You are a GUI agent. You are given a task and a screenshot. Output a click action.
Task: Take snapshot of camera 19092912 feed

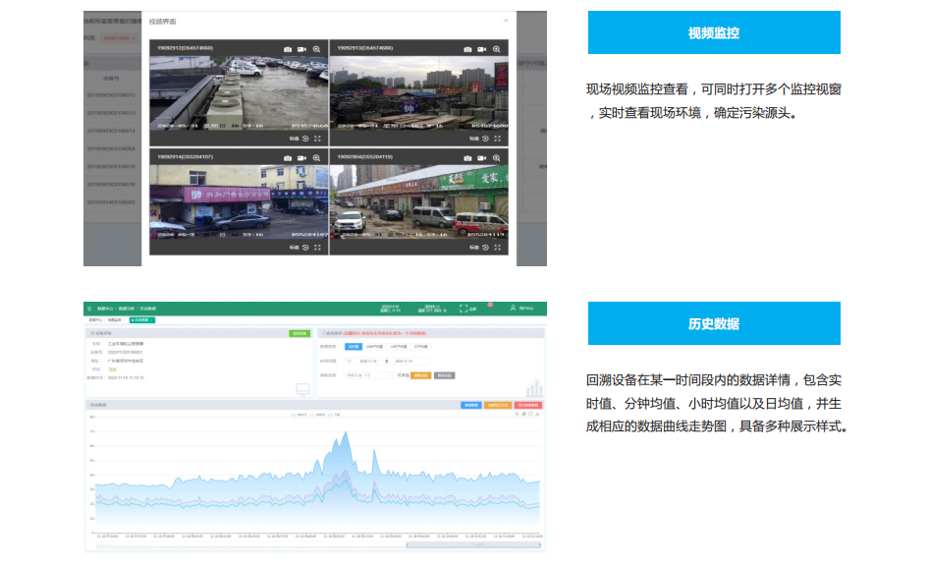tap(288, 49)
